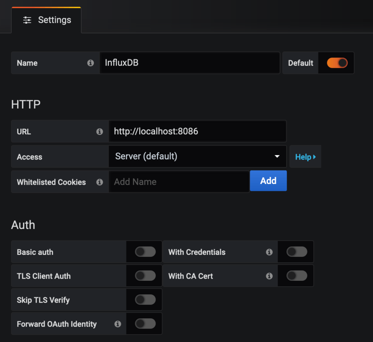Select the Settings tab label
This screenshot has width=373, height=342.
tap(55, 20)
